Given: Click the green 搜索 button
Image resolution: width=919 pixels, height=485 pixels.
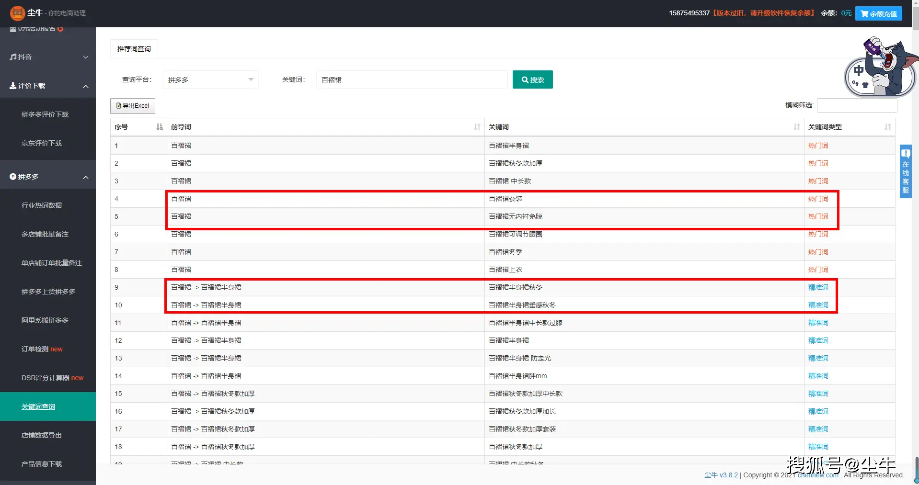Looking at the screenshot, I should point(532,80).
